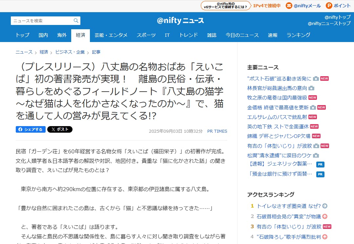Open the v6サービス connection banner

tap(225, 6)
